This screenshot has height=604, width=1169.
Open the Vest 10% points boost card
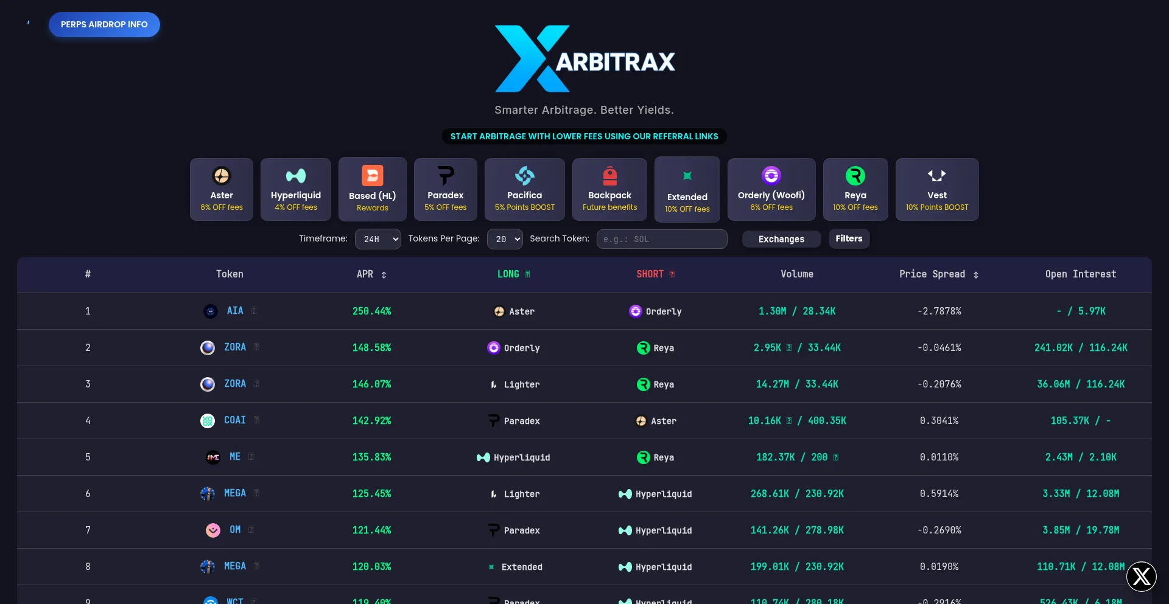(x=936, y=190)
